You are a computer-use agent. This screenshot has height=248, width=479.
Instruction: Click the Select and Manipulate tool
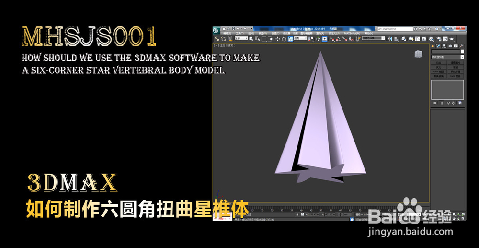[318, 39]
